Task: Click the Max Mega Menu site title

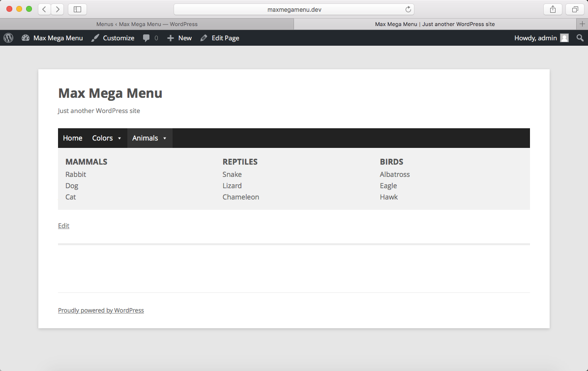Action: coord(110,93)
